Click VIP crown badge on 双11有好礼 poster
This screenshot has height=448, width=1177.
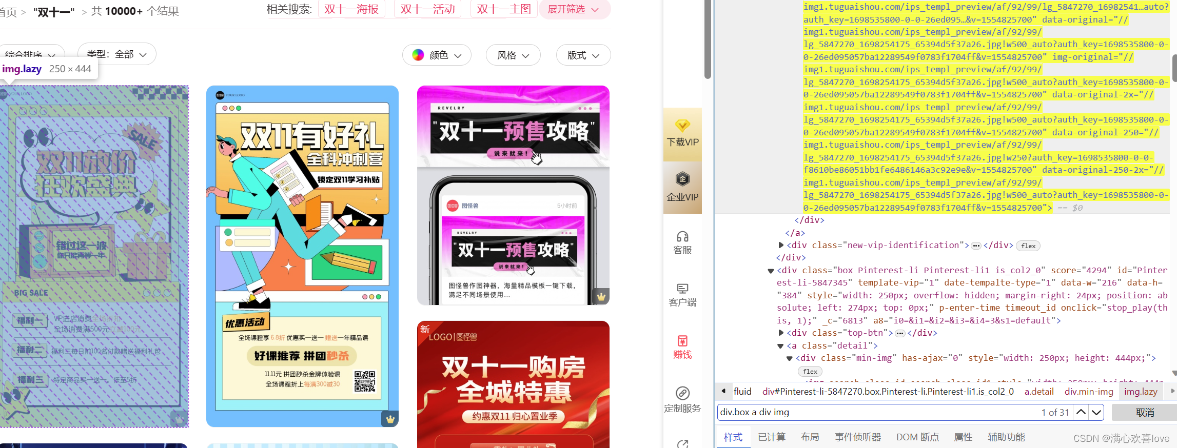click(390, 419)
